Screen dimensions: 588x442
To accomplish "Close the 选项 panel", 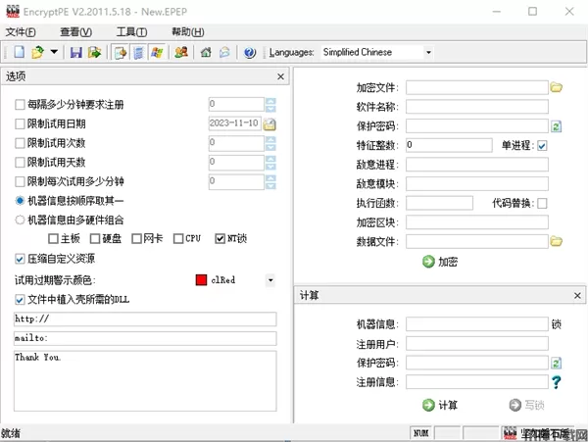I will (280, 76).
